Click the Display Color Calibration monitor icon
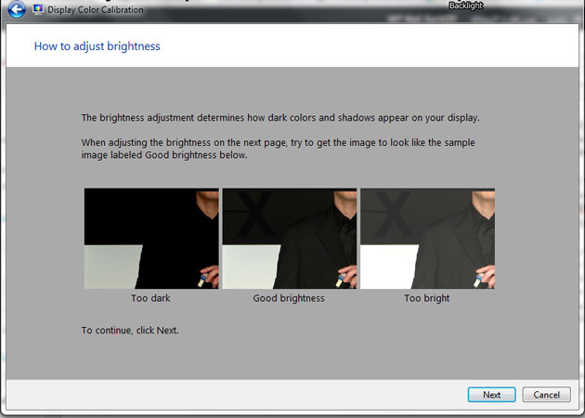 [38, 9]
